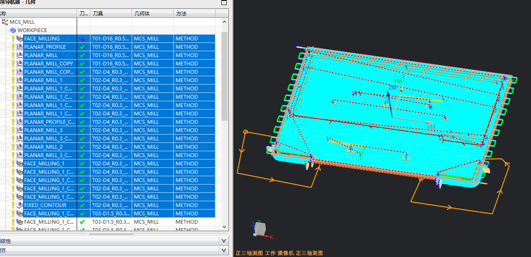Select the PLANAR_MILL_1 operation
This screenshot has width=531, height=257.
click(43, 80)
